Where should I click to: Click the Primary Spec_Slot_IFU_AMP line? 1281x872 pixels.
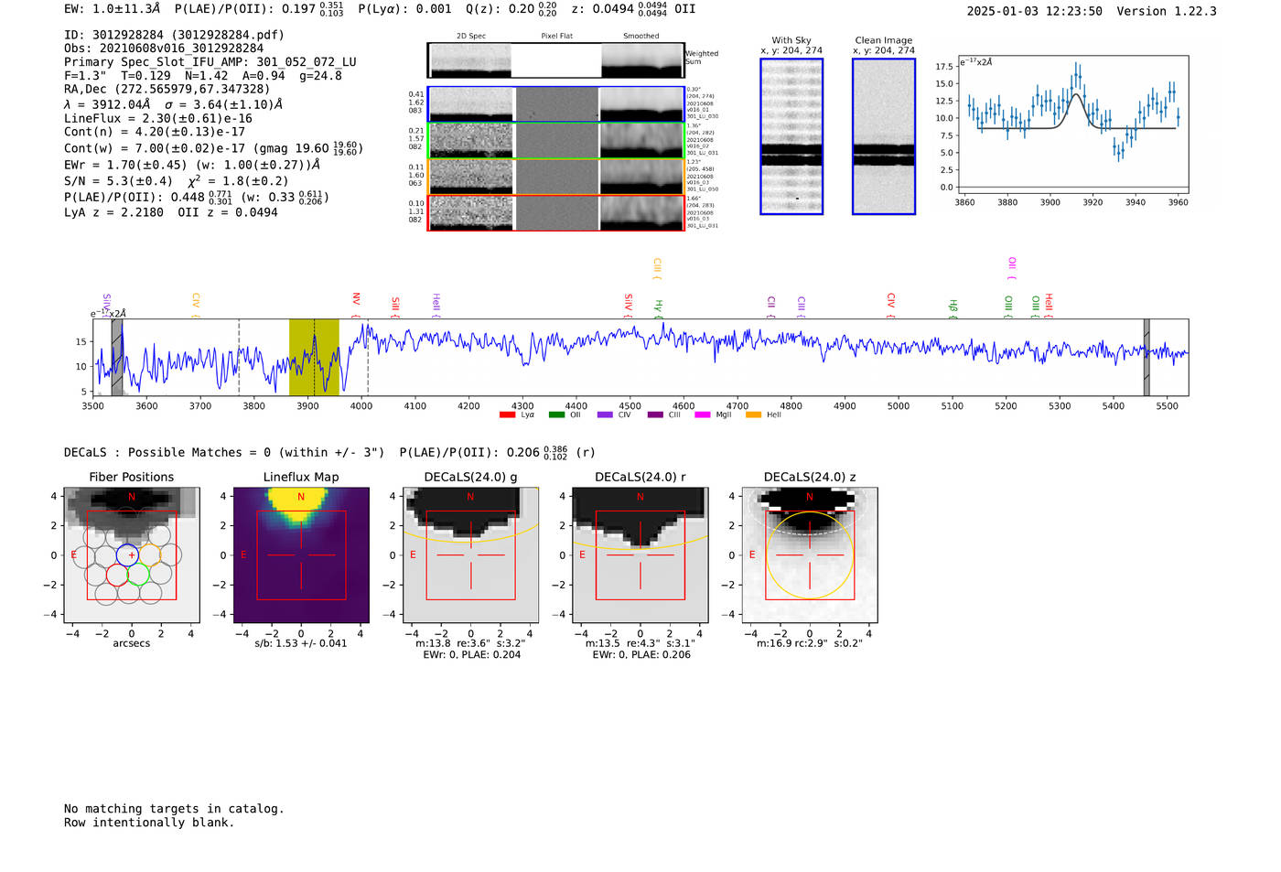210,62
